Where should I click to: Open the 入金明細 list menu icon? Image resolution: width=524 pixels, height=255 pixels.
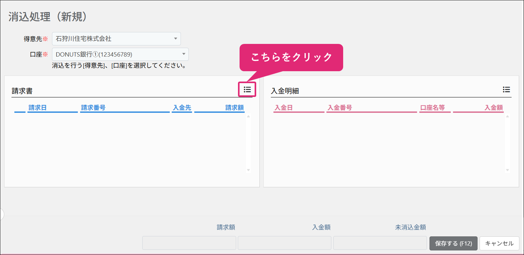point(506,90)
